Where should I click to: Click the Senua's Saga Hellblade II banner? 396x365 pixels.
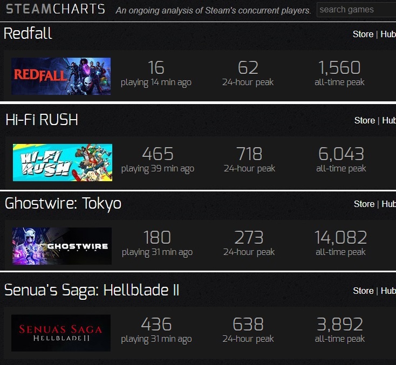click(x=61, y=333)
